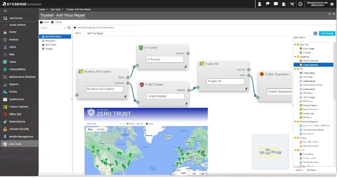Click the Enter search field above tree
Image resolution: width=338 pixels, height=178 pixels.
tap(314, 37)
